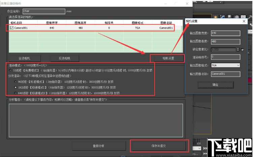Select the 32线程 免费模式 radio option
The height and width of the screenshot is (157, 253).
[10, 70]
